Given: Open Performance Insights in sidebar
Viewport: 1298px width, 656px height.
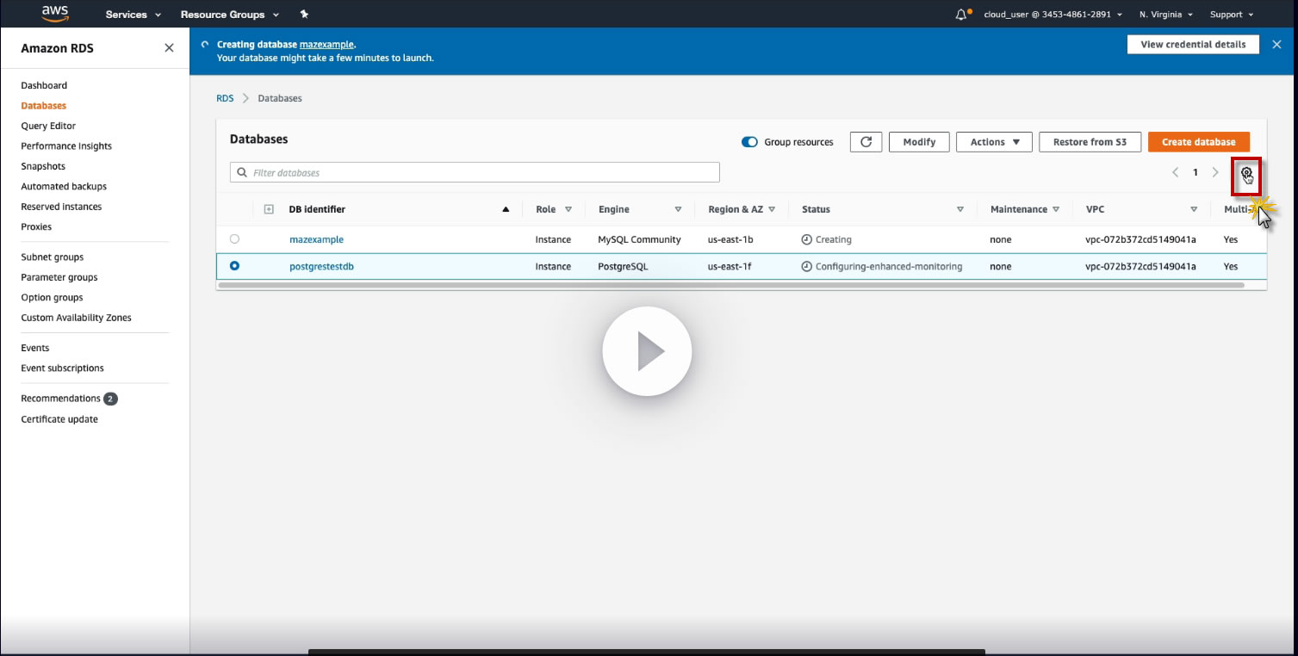Looking at the screenshot, I should pos(66,146).
